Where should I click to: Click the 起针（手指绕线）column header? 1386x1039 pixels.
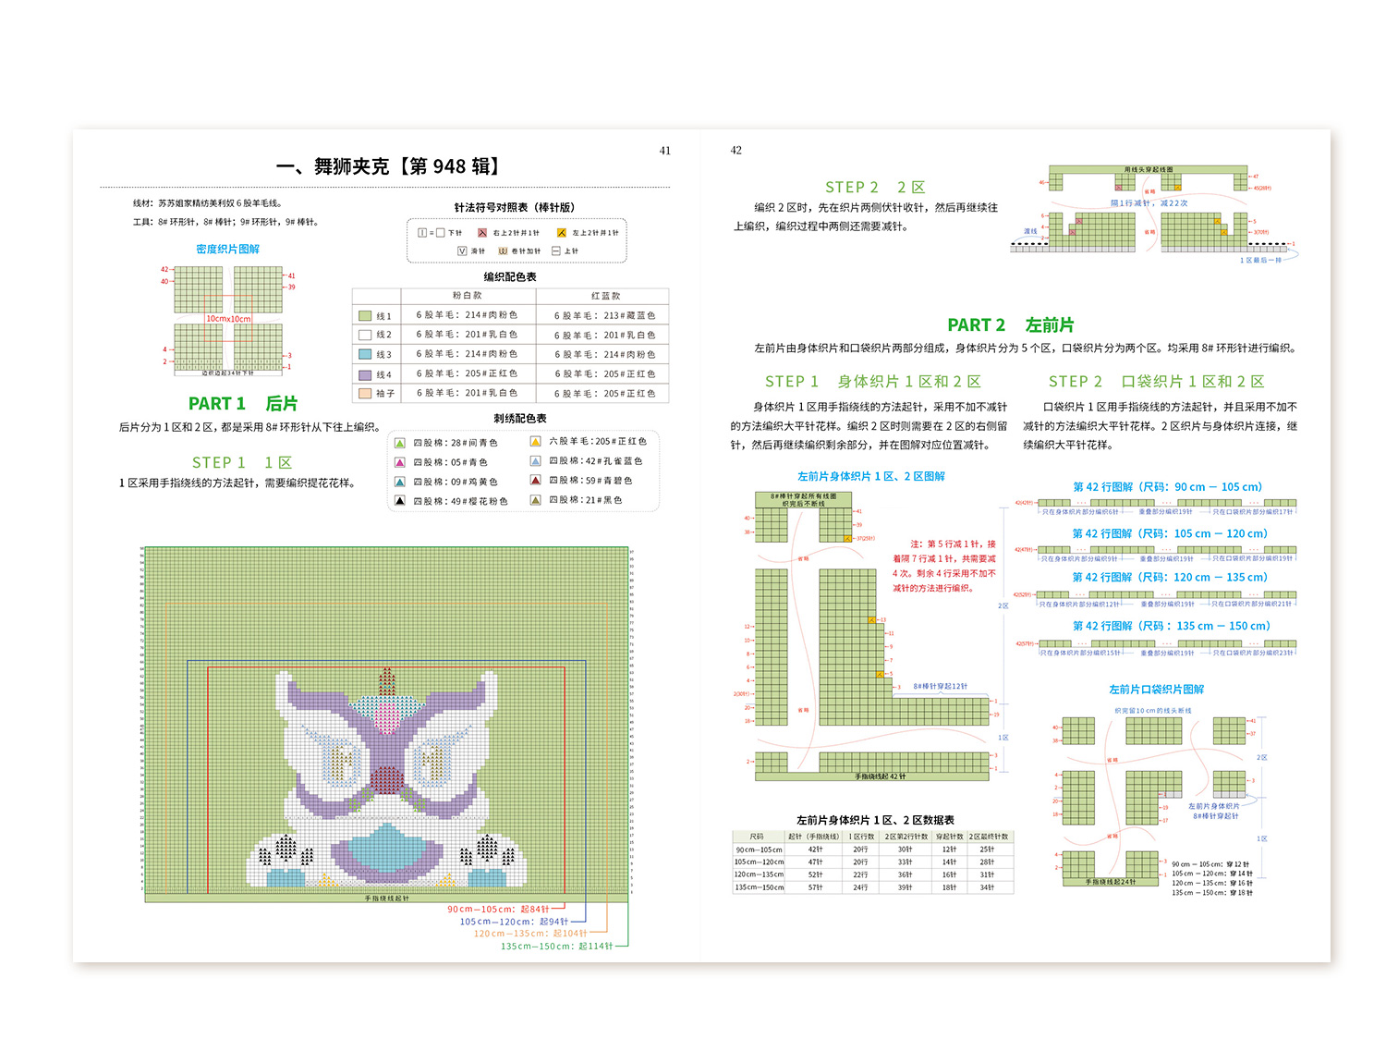[814, 837]
